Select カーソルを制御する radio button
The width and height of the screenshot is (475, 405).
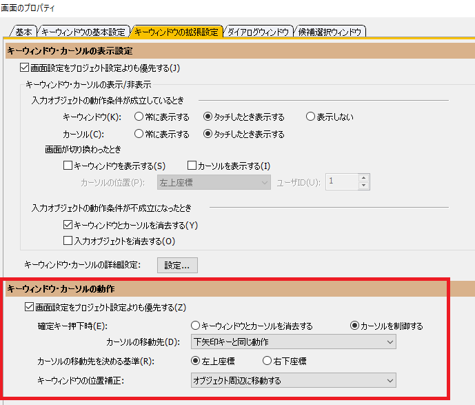click(354, 326)
